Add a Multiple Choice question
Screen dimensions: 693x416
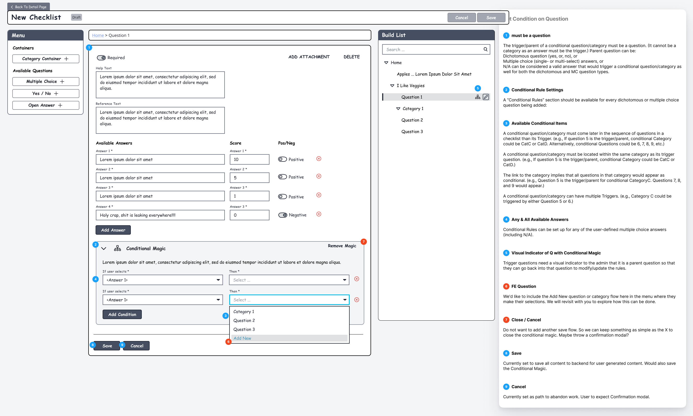(x=46, y=81)
